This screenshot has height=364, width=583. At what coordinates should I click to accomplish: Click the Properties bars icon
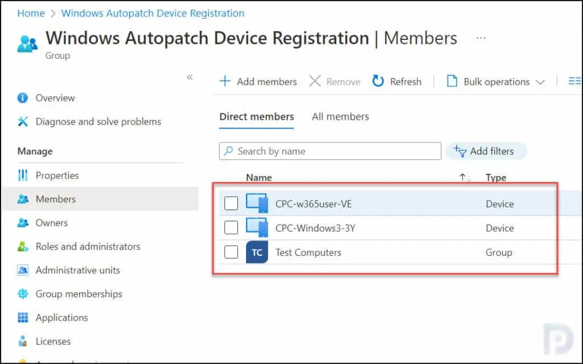coord(23,175)
